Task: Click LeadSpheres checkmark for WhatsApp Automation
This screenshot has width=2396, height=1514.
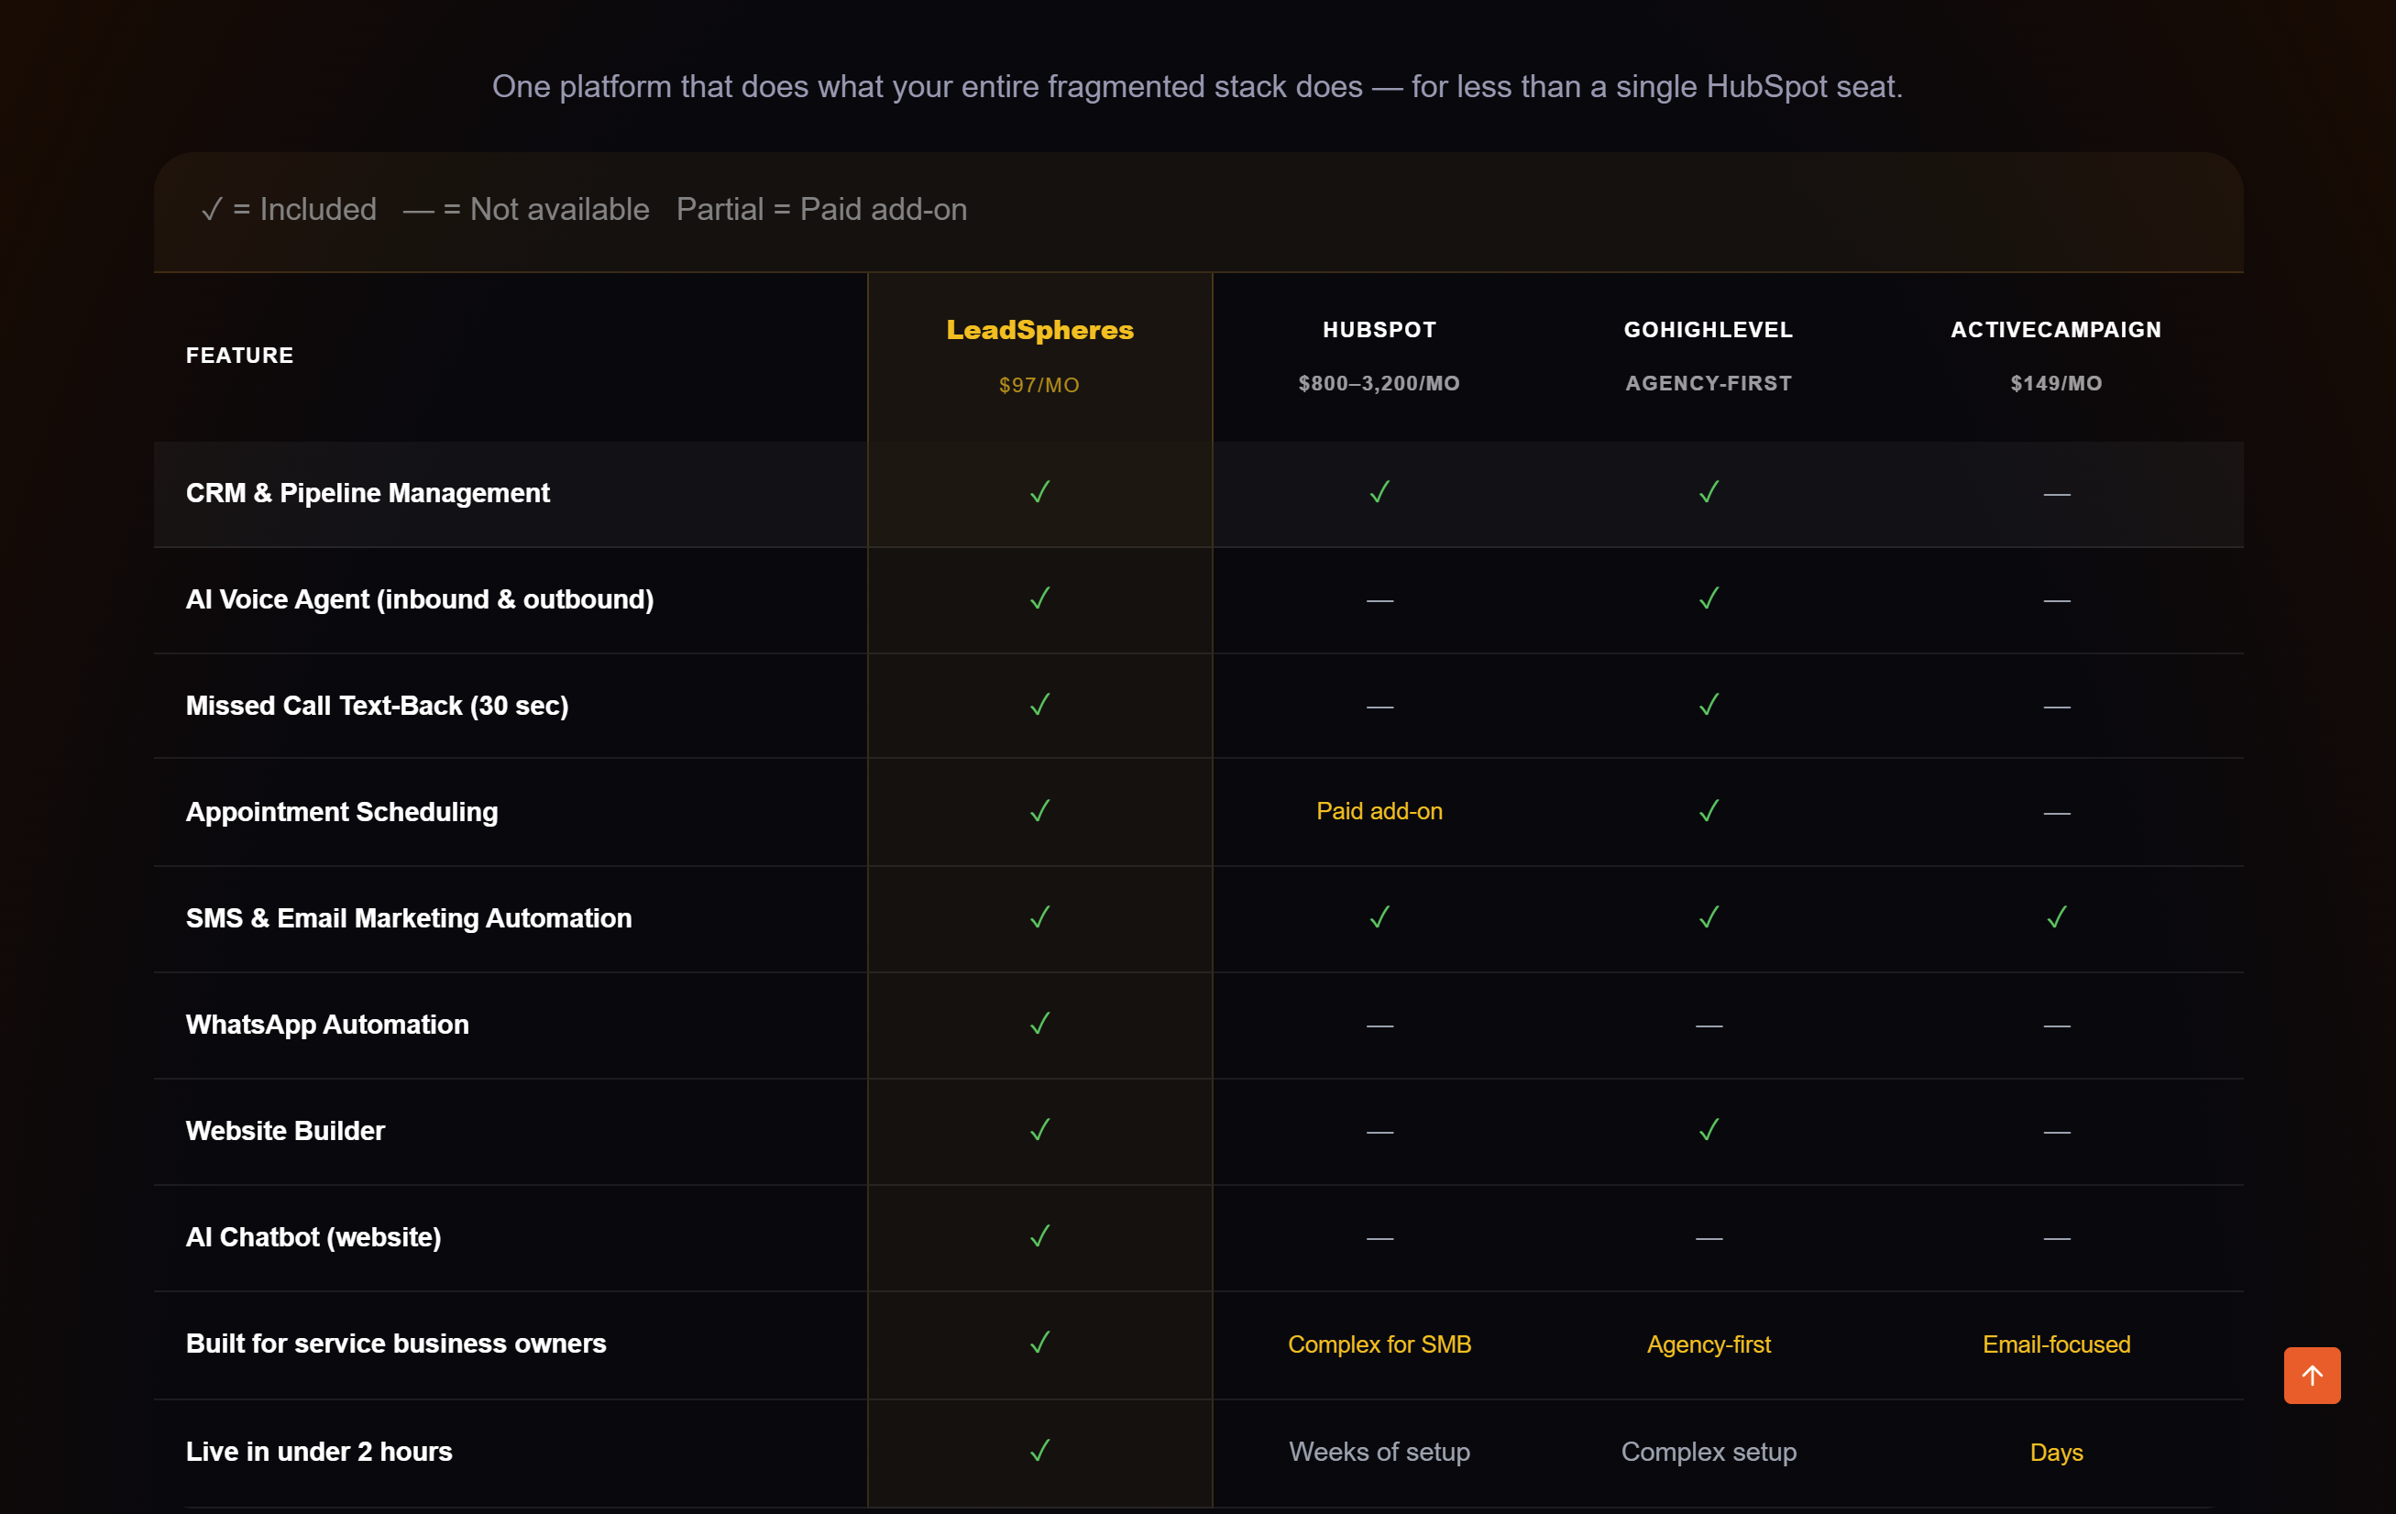Action: (x=1039, y=1024)
